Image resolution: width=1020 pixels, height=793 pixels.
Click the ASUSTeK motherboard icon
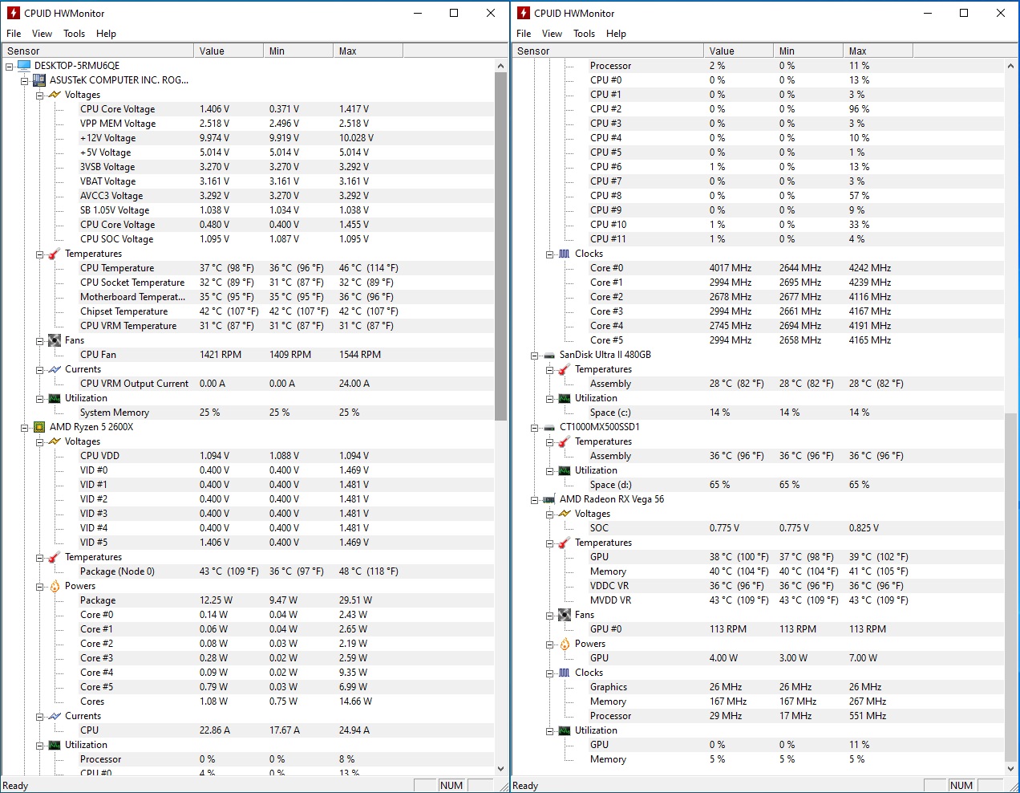(x=39, y=80)
